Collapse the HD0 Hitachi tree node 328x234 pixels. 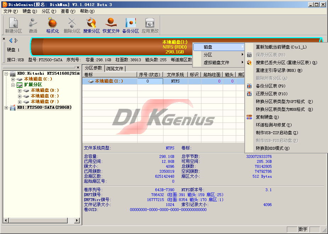6,74
